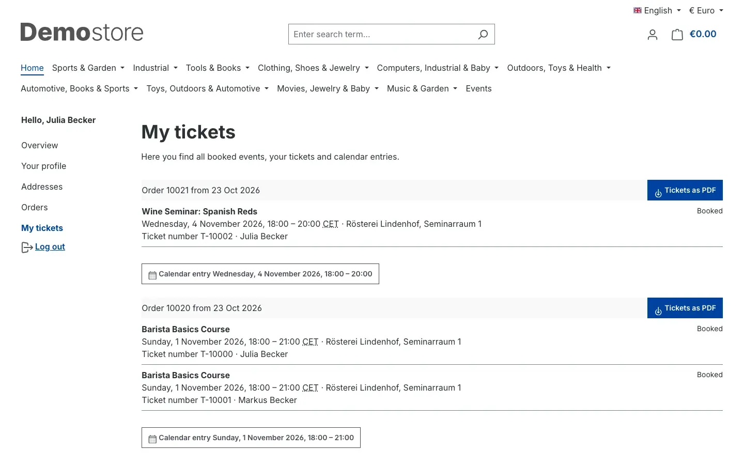Click the Order 10021 header text
Screen dimensions: 744x465
(201, 190)
